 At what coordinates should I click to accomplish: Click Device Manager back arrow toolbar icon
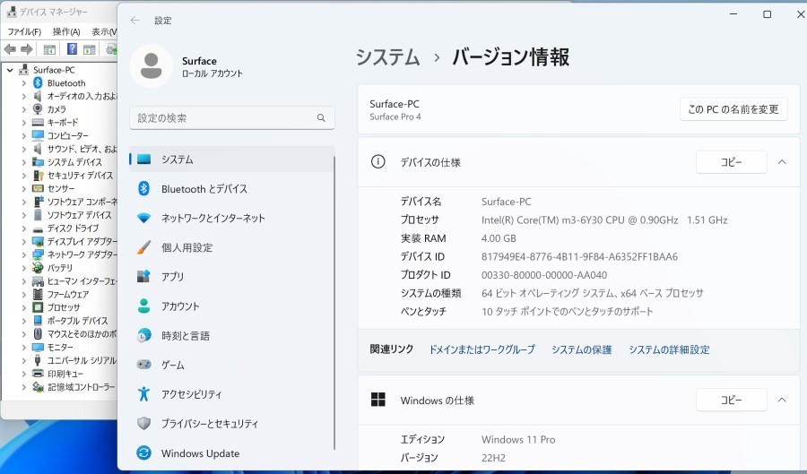(x=10, y=49)
